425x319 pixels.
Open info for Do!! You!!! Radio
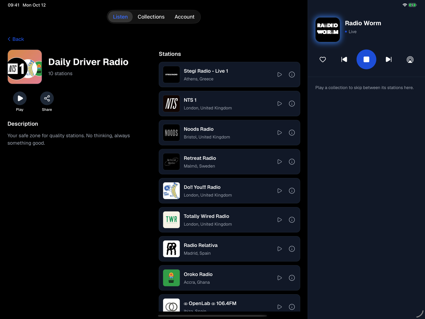click(292, 191)
